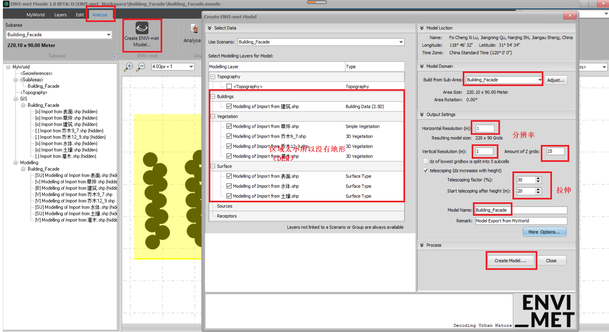
Task: Uncheck the 3D Vegetation 乔木12_9.shp layer
Action: (x=229, y=146)
